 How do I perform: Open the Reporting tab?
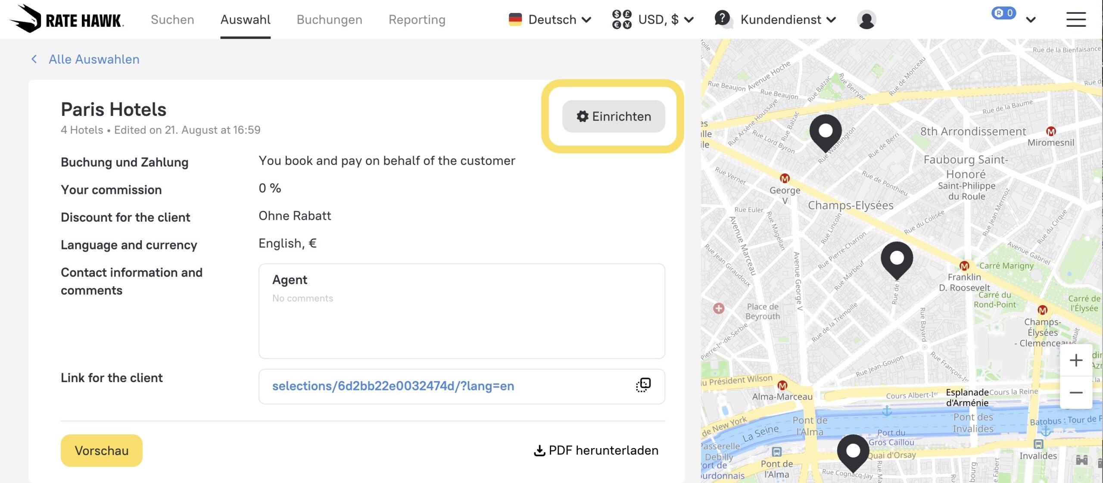pos(417,20)
